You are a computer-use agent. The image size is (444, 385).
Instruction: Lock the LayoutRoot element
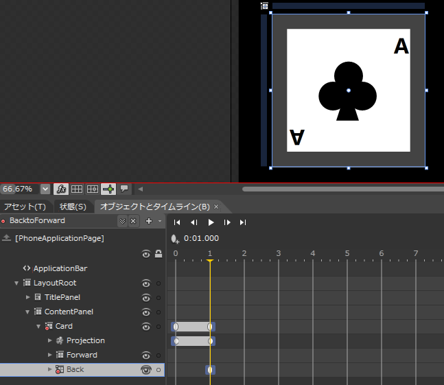coord(159,283)
